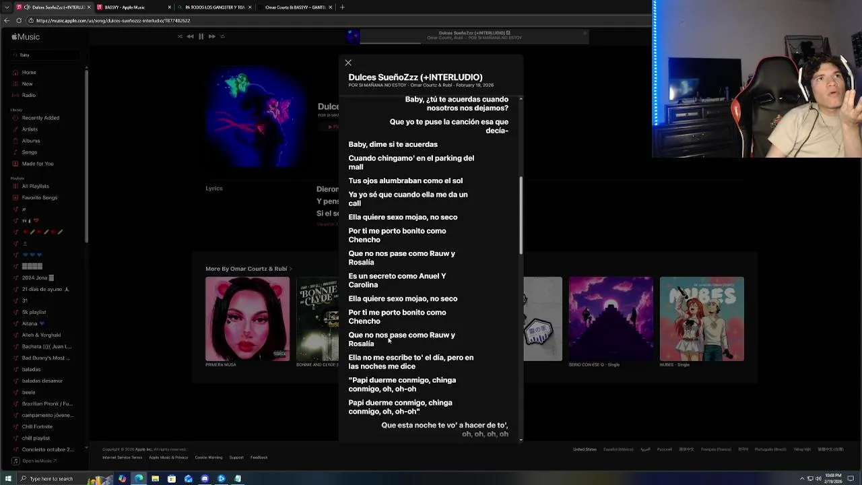The height and width of the screenshot is (485, 862).
Task: Open the 2024 Jona playlist
Action: (38, 278)
